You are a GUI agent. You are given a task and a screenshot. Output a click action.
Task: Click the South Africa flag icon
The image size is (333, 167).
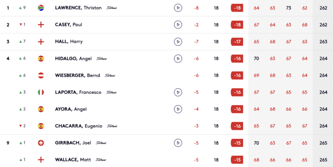click(x=41, y=8)
